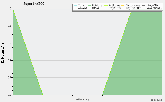Click the CC BY-SA 3.0 license text

tap(156, 100)
